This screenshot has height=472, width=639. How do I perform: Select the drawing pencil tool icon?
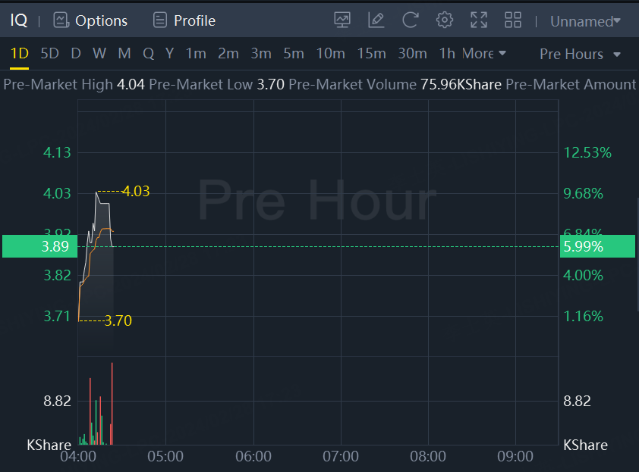(376, 20)
